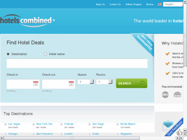This screenshot has width=187, height=140.
Task: Open the check-in calendar icon
Action: click(36, 84)
